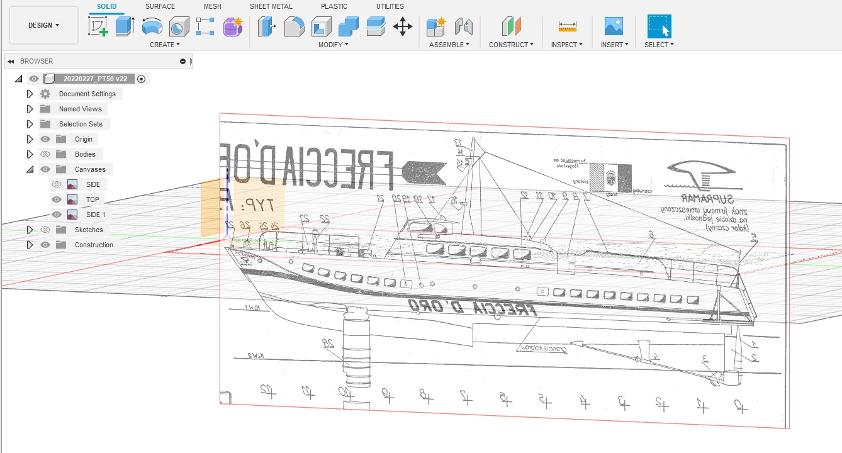Click the Named Views folder icon
The width and height of the screenshot is (842, 453).
click(45, 109)
